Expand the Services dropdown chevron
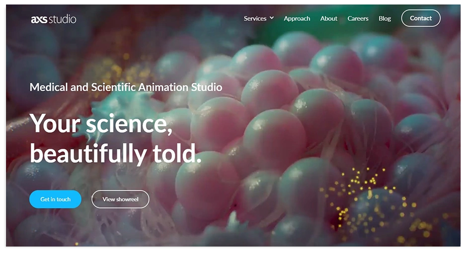This screenshot has height=255, width=467. (x=272, y=18)
